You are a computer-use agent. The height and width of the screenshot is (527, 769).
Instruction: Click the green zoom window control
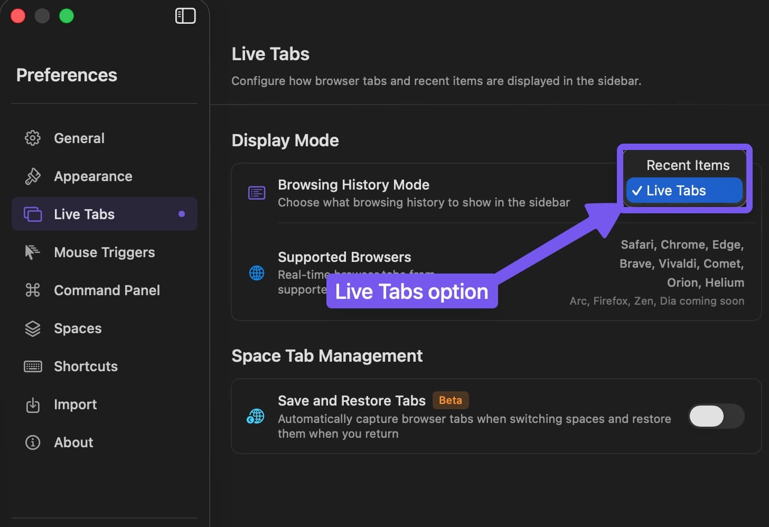click(67, 16)
